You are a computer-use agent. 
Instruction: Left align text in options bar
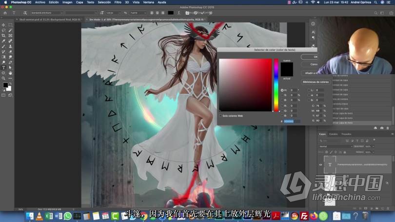point(152,13)
